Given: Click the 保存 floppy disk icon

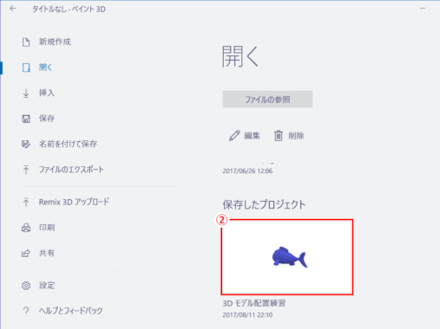Looking at the screenshot, I should 26,119.
